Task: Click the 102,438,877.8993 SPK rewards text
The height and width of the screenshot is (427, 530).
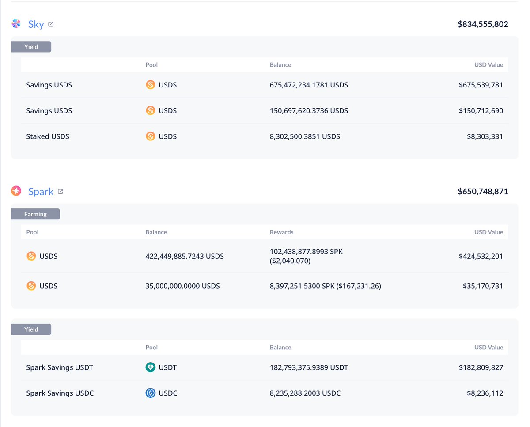Action: click(306, 252)
